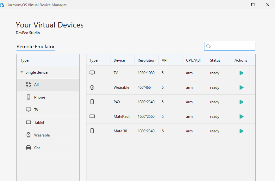Show only Tablet devices

pyautogui.click(x=39, y=123)
